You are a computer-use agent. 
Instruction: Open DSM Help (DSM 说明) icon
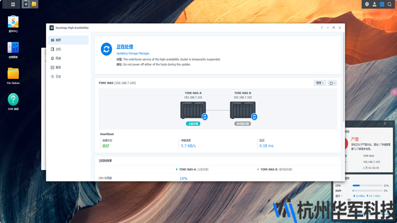pyautogui.click(x=13, y=100)
